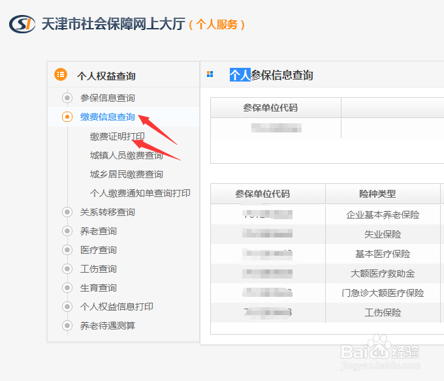Click the 个人权益信息打印 bullet icon

pos(67,307)
